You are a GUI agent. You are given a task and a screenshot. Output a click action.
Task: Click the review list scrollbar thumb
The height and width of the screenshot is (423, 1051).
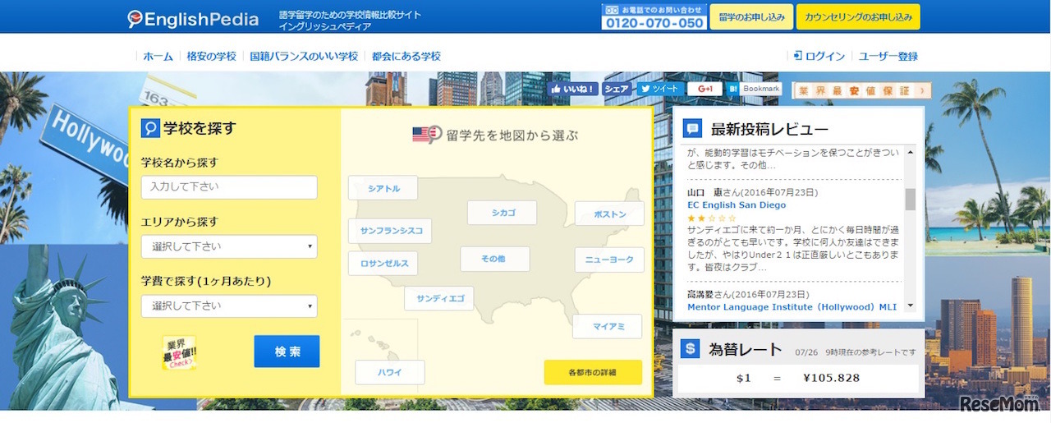[x=910, y=199]
